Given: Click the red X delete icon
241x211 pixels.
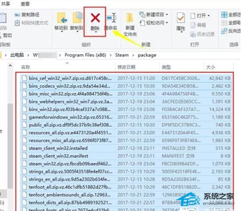Looking at the screenshot, I should point(95,17).
